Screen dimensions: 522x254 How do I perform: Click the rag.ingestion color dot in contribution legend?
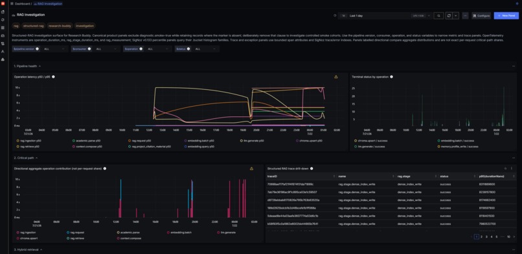coord(17,233)
